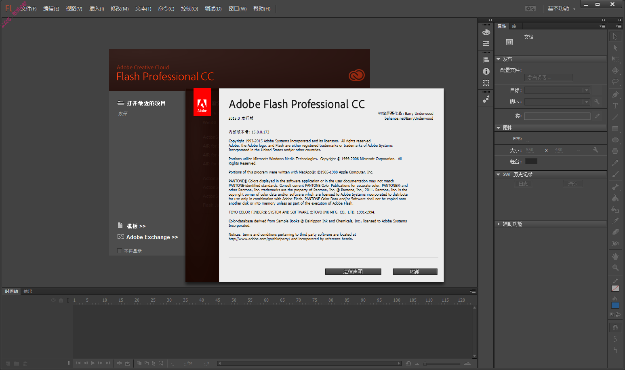Select the Line tool
Screen dimensions: 625x370
click(x=615, y=117)
